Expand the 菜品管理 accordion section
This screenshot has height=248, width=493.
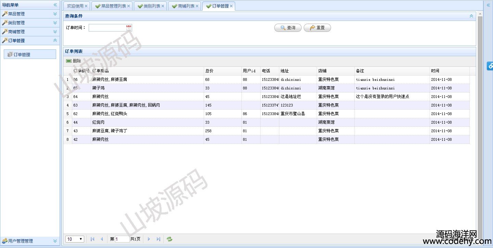point(55,14)
